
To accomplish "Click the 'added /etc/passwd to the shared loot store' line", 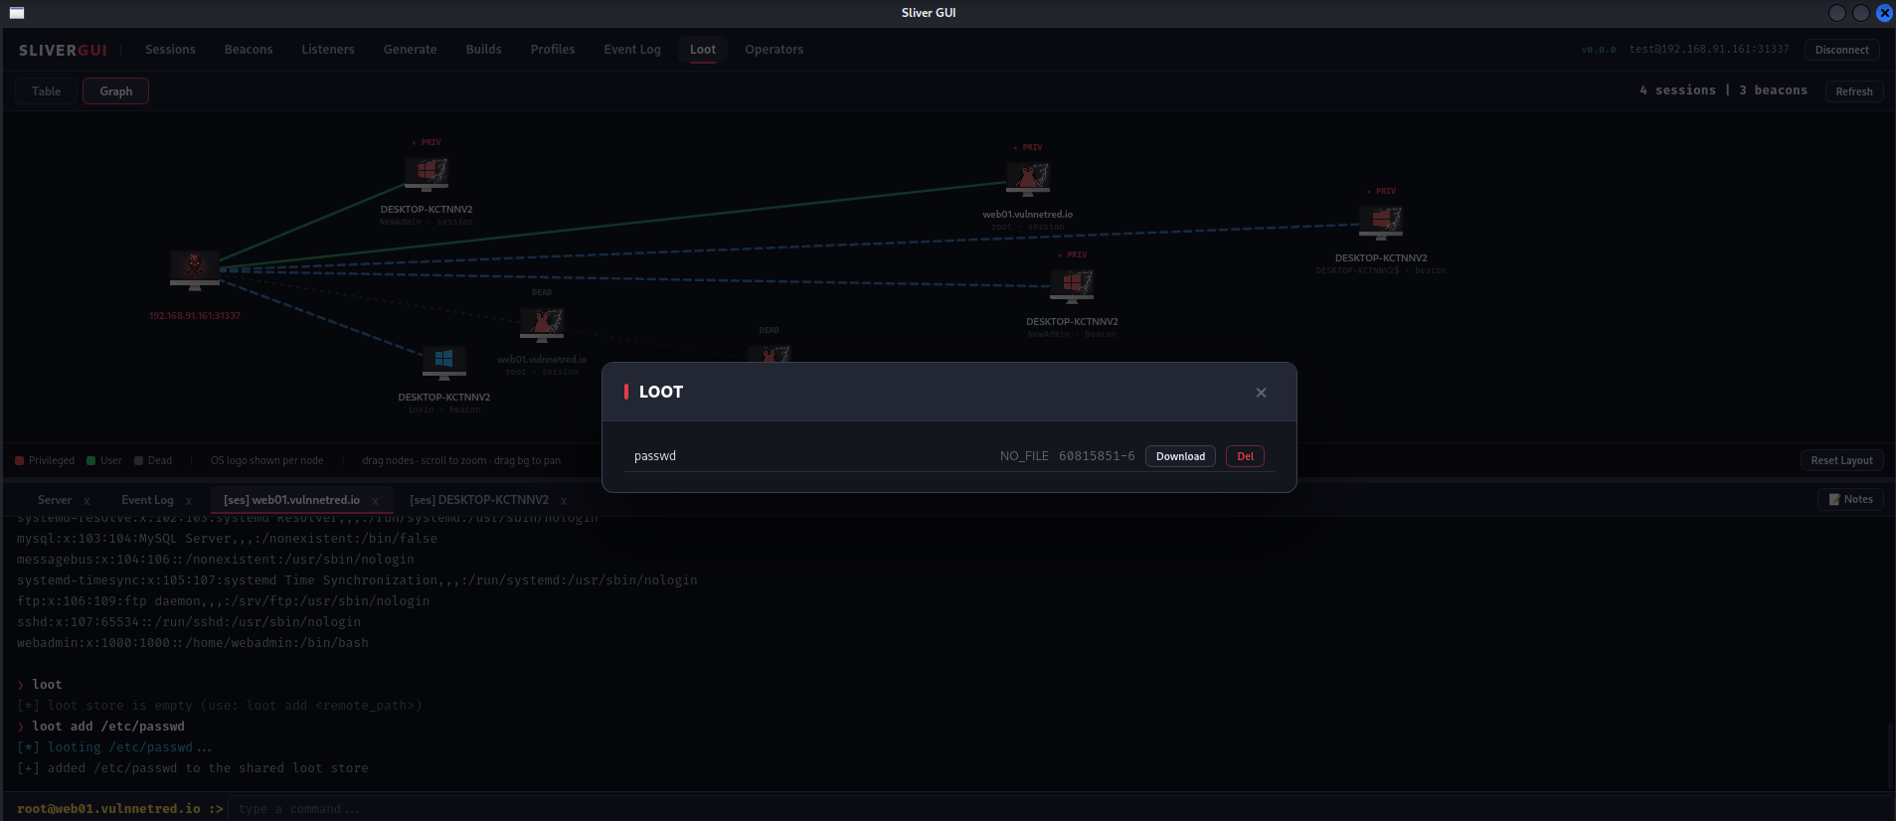I will point(193,768).
